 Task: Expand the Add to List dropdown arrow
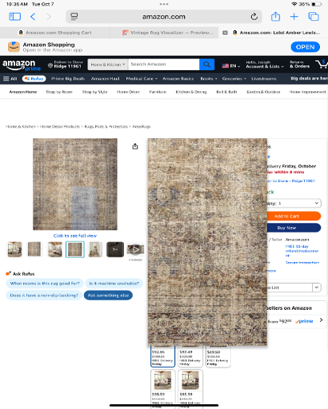(317, 288)
